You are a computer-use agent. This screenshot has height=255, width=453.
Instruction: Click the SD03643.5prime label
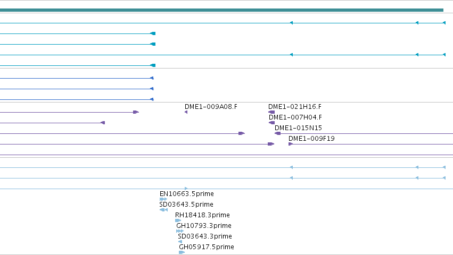tap(186, 205)
